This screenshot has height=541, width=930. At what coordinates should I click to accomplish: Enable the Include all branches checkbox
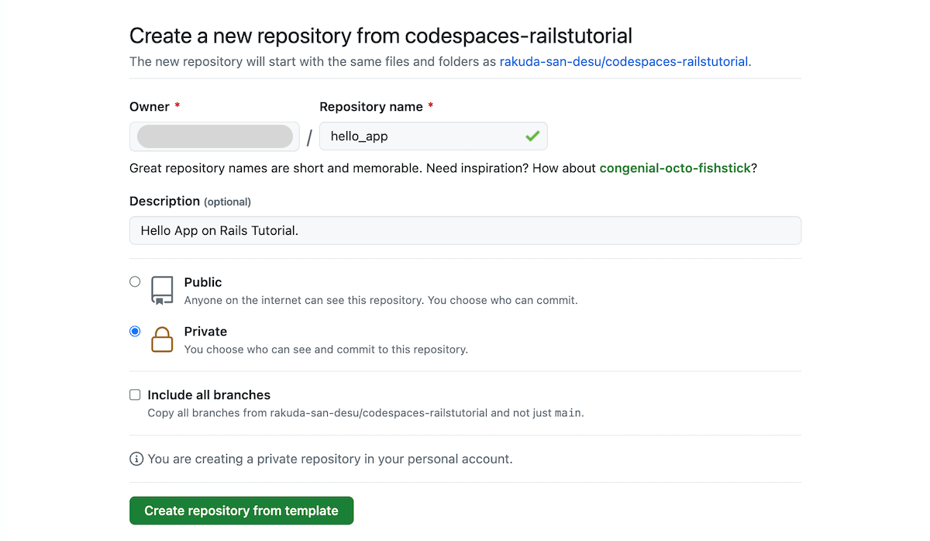[x=135, y=395]
